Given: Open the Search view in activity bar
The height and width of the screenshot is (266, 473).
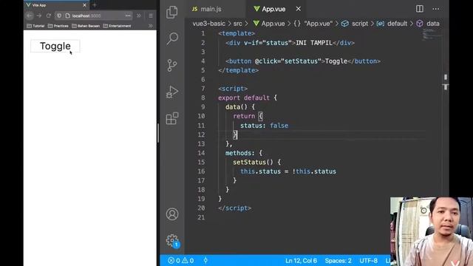Looking at the screenshot, I should pyautogui.click(x=172, y=38).
